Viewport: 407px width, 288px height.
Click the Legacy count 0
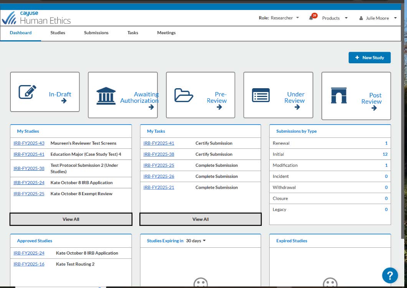[386, 209]
